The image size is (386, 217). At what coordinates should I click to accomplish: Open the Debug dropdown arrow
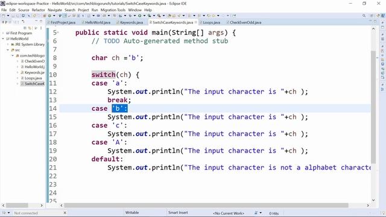[134, 16]
